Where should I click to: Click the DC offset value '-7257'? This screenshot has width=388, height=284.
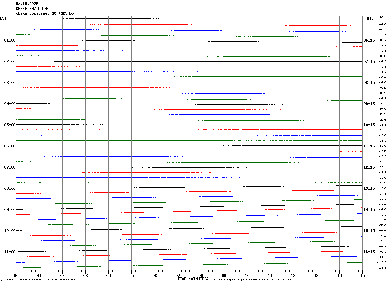[383, 236]
